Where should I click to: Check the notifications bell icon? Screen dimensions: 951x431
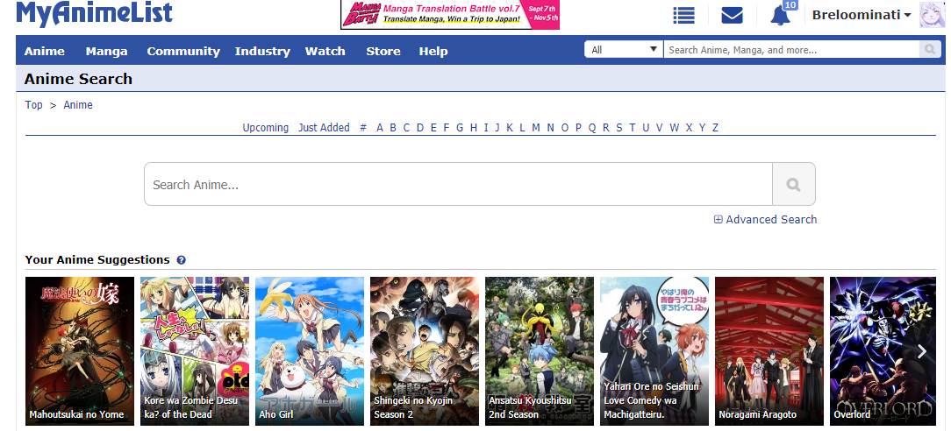pyautogui.click(x=779, y=15)
